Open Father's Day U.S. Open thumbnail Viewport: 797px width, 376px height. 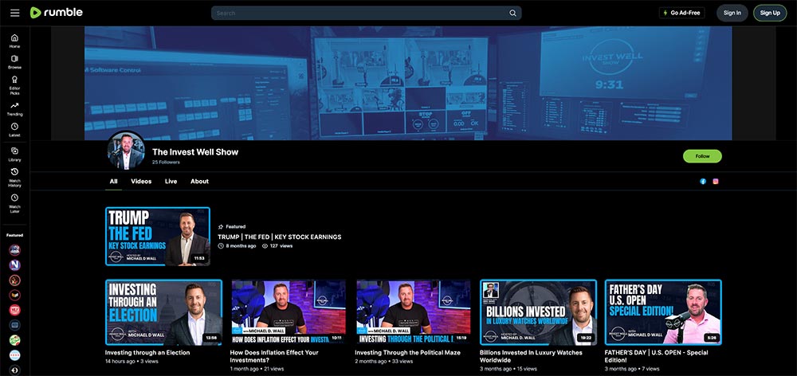[x=663, y=312]
